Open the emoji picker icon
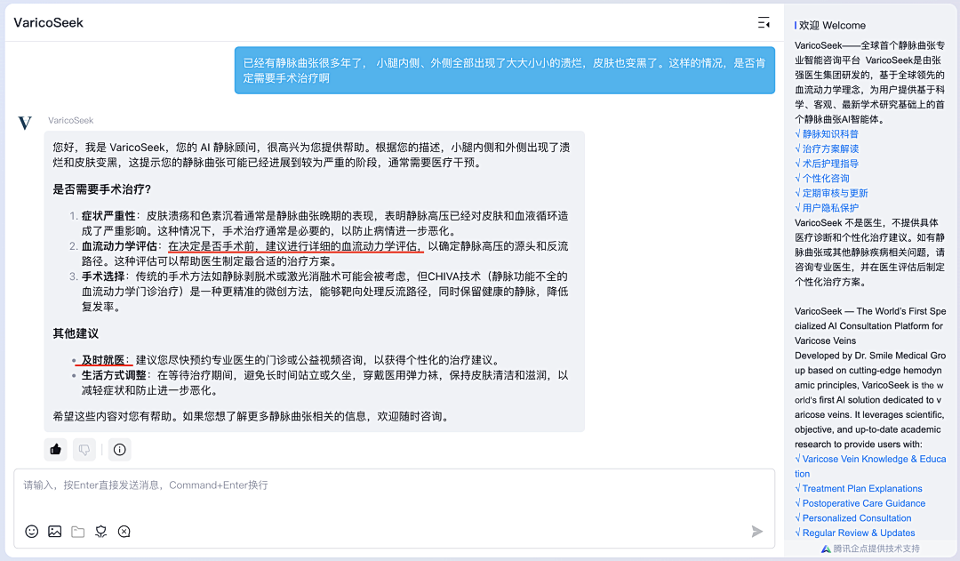 pos(32,531)
